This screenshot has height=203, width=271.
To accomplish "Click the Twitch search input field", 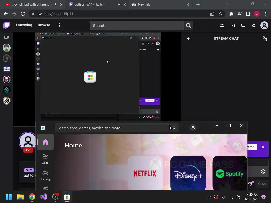I will coord(137,26).
